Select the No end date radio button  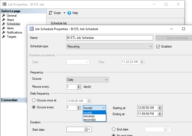113,135
